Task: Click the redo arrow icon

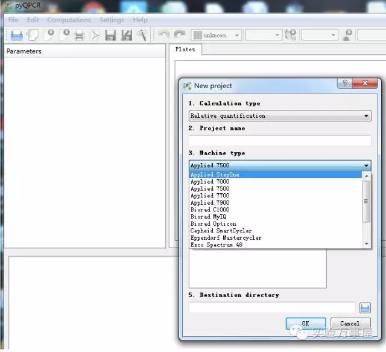Action: coord(180,34)
